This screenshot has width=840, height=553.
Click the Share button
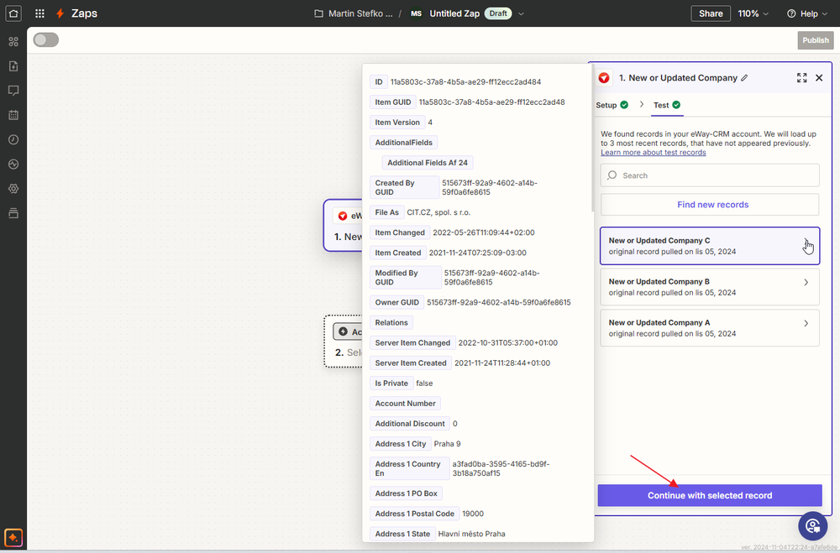711,14
